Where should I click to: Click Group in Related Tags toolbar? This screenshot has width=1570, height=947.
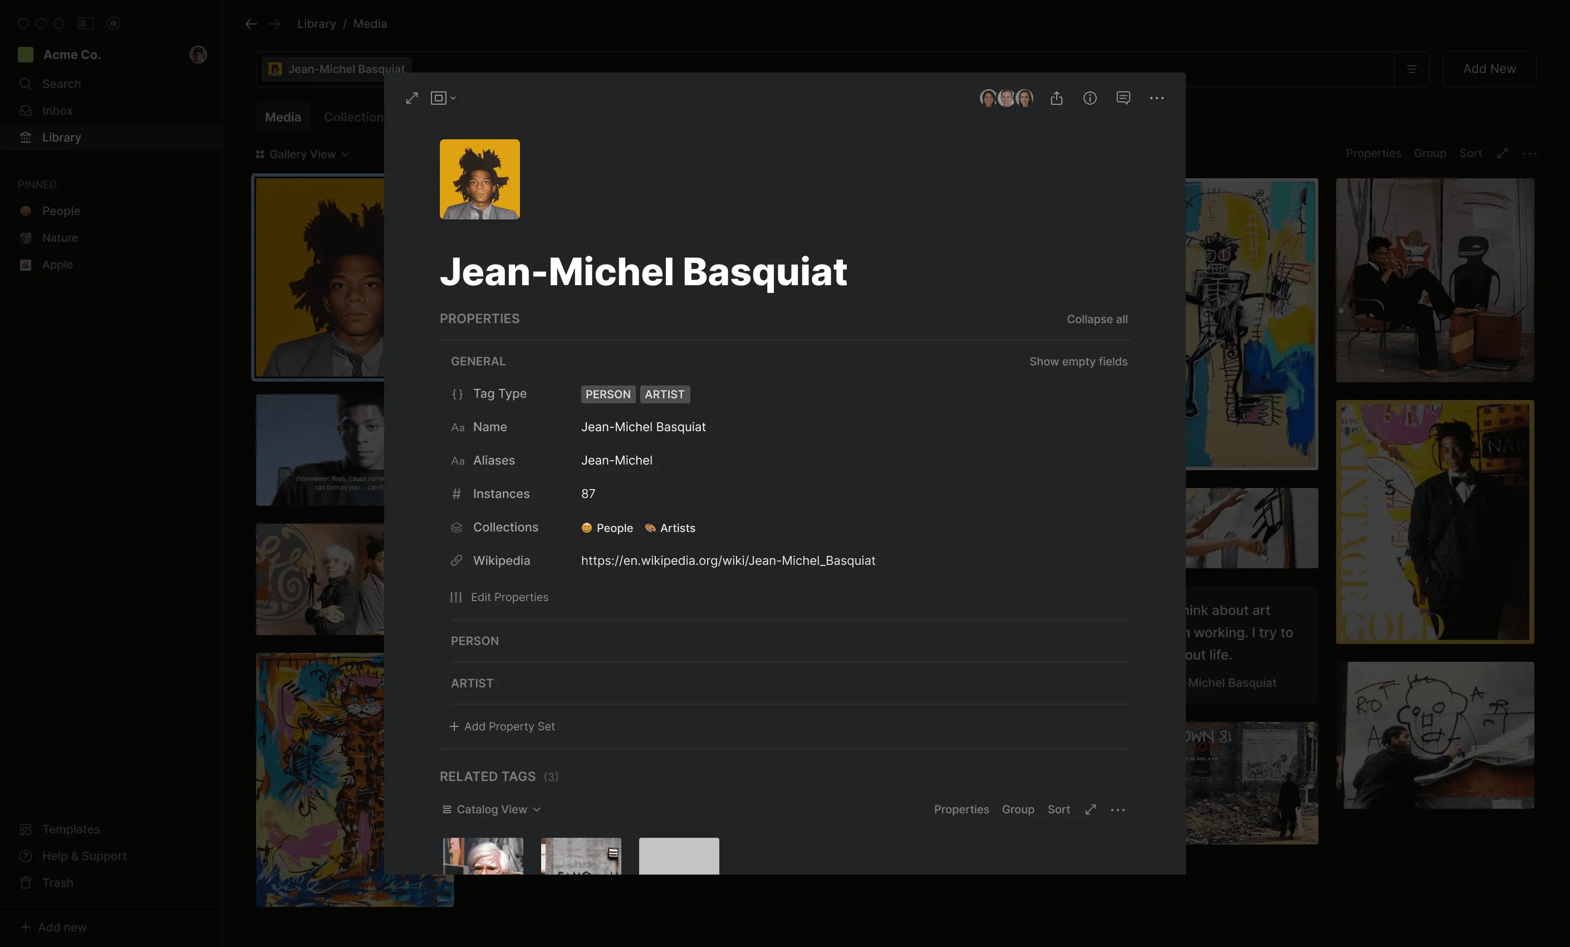coord(1018,809)
